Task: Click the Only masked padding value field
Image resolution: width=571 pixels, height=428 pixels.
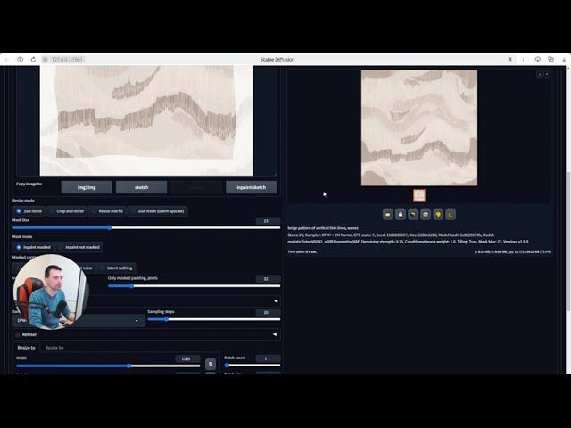Action: (268, 279)
